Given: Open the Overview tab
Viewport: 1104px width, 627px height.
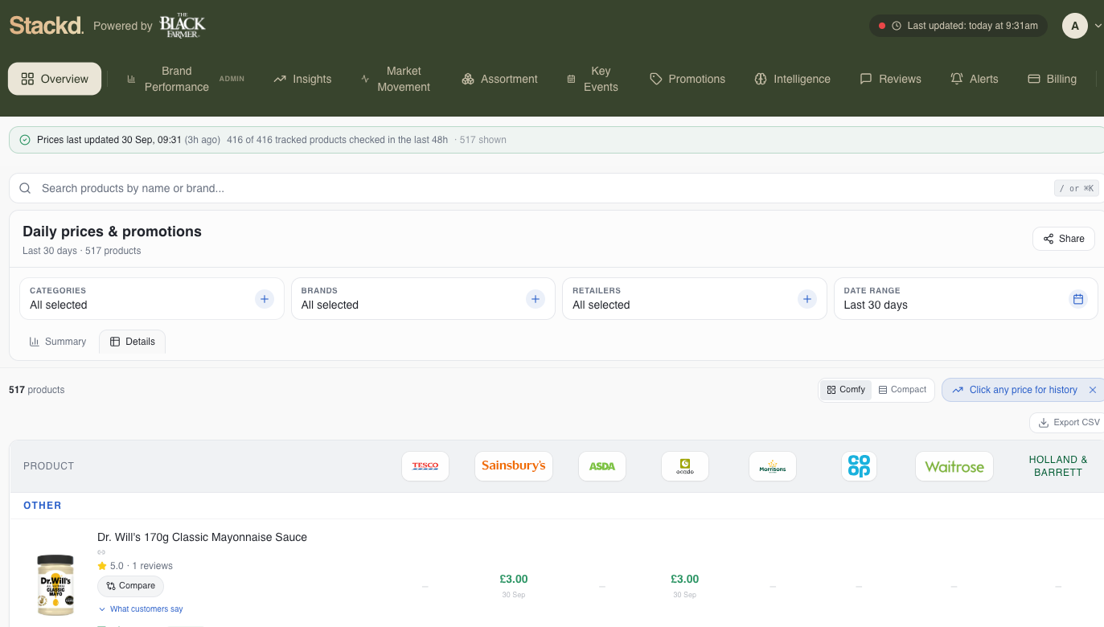Looking at the screenshot, I should (55, 79).
